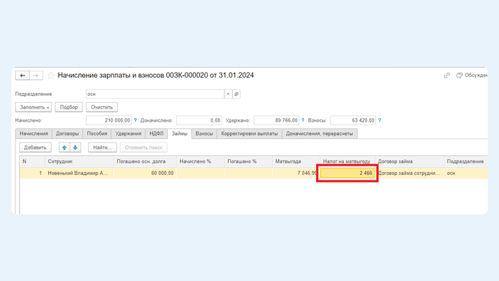
Task: Add document to favorites with star
Action: click(50, 75)
